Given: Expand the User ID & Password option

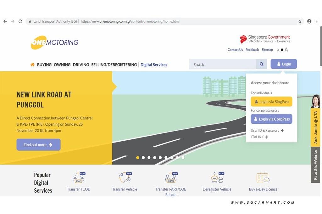Looking at the screenshot, I should (x=267, y=130).
